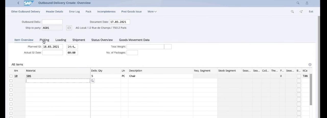This screenshot has height=118, width=327.
Task: Switch to Item Overview tab
Action: click(x=24, y=40)
